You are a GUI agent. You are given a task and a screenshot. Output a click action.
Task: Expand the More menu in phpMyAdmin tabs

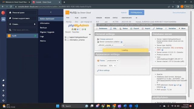pyautogui.click(x=182, y=28)
